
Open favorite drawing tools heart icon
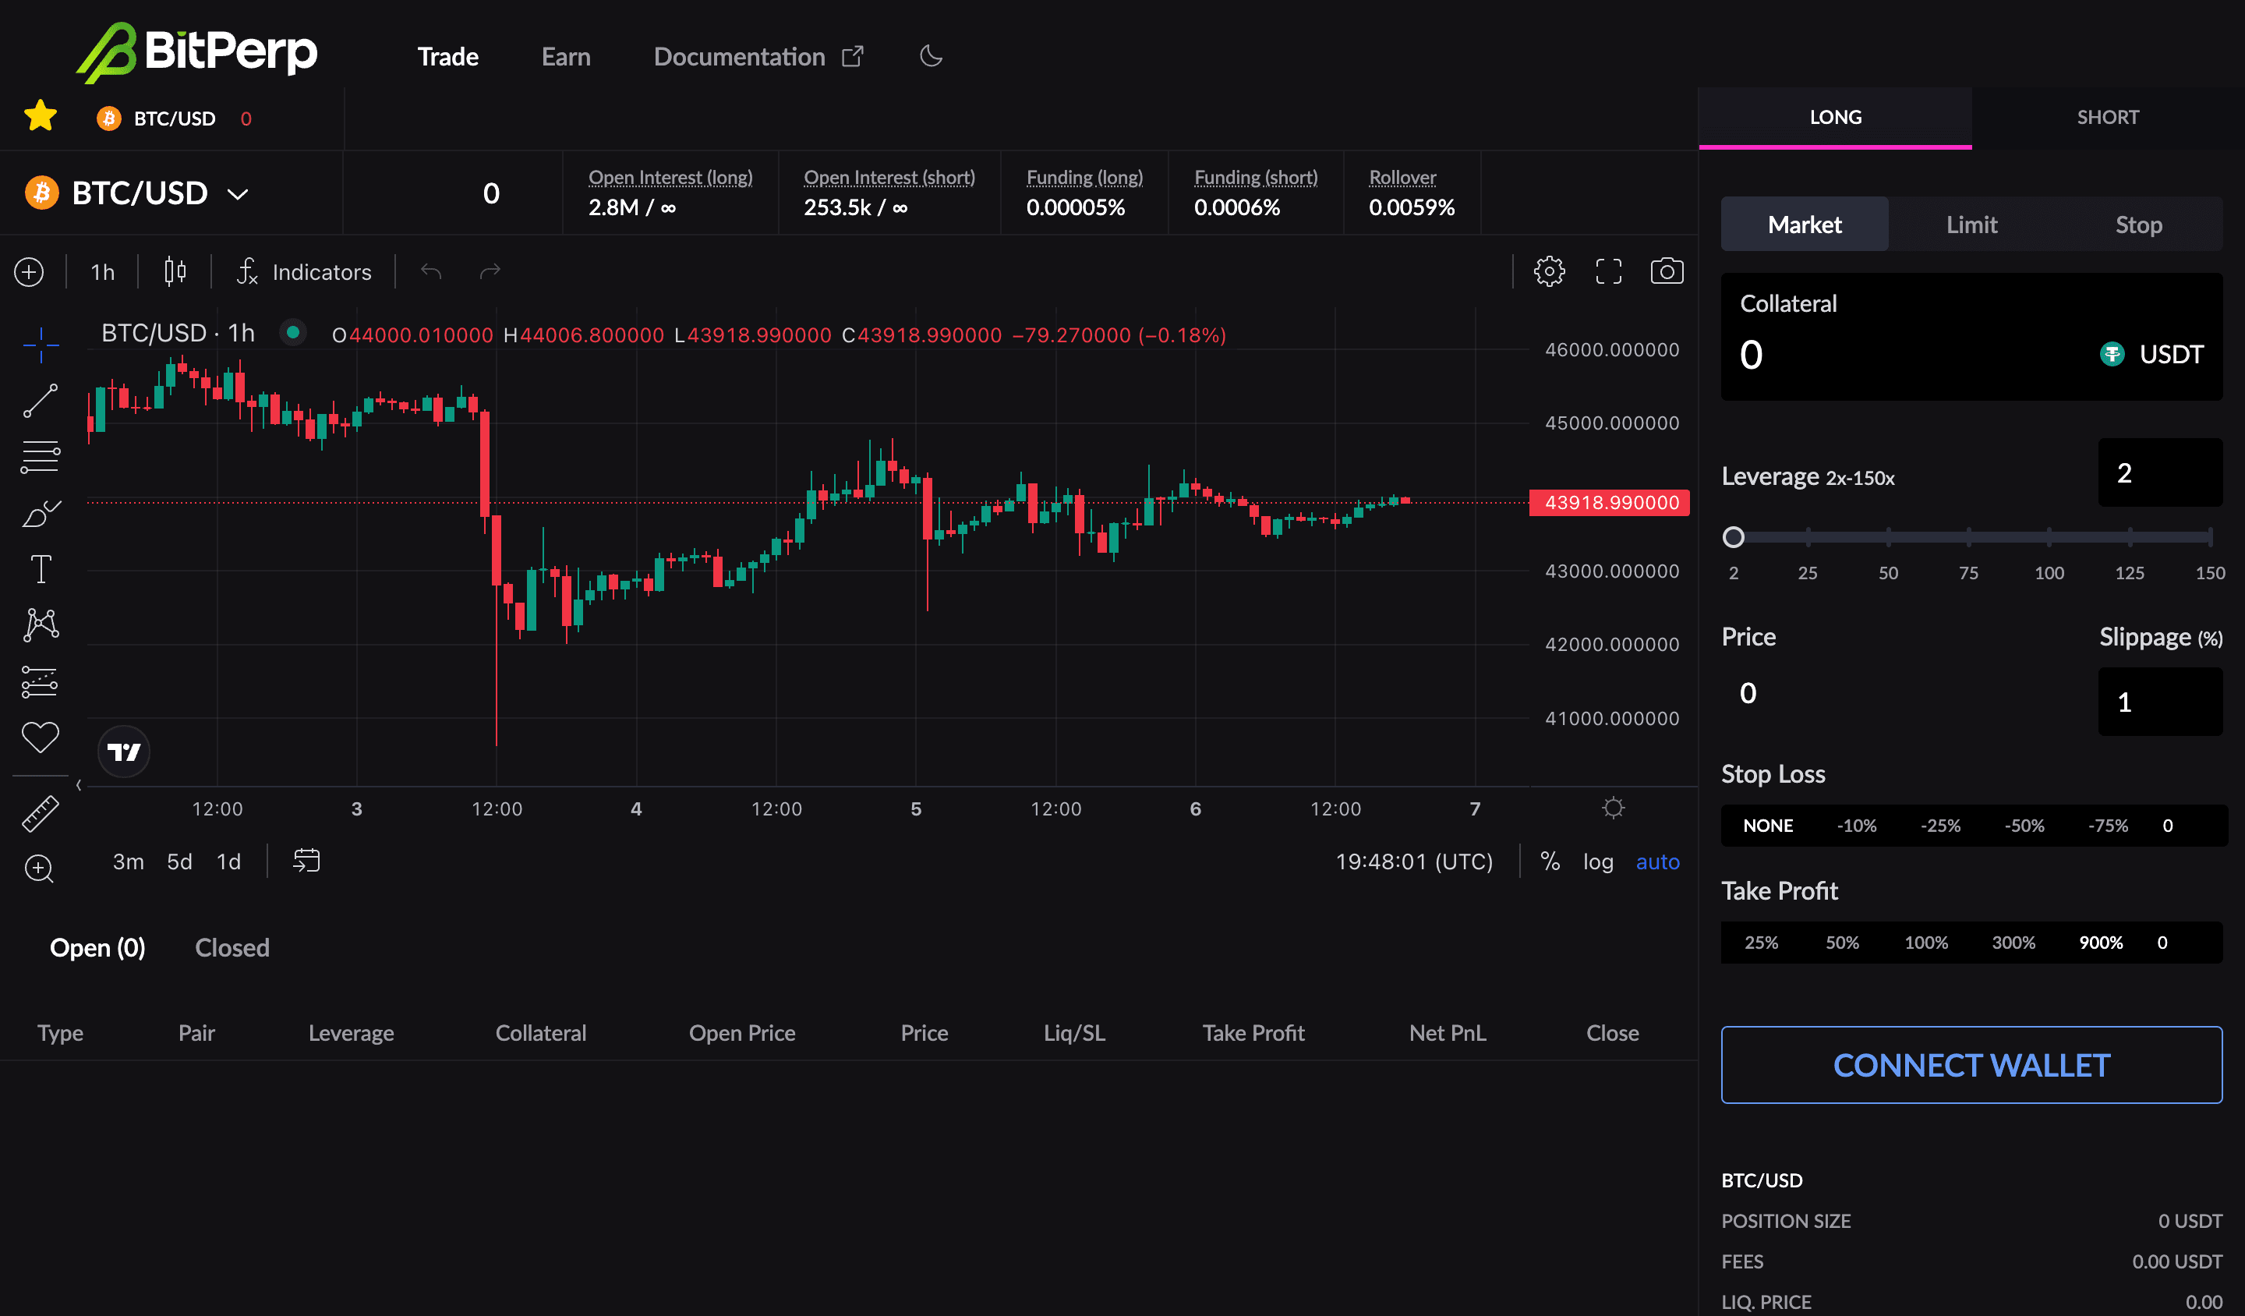[x=41, y=737]
